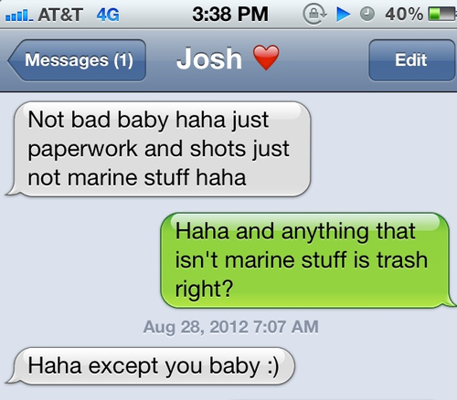Select the 'Haha except you baby' message bubble

point(151,366)
